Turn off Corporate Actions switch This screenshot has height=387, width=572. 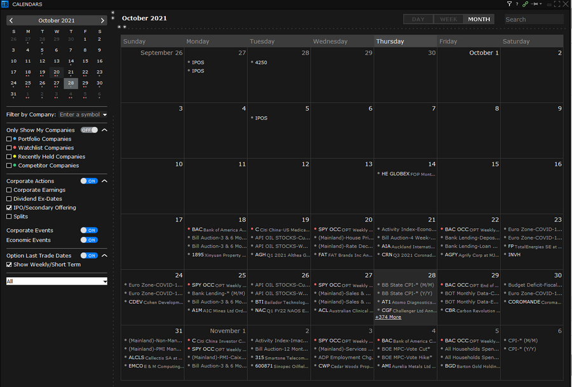90,181
